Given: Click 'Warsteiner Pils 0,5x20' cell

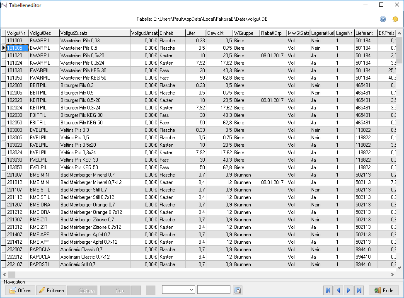Looking at the screenshot, I should [x=95, y=56].
